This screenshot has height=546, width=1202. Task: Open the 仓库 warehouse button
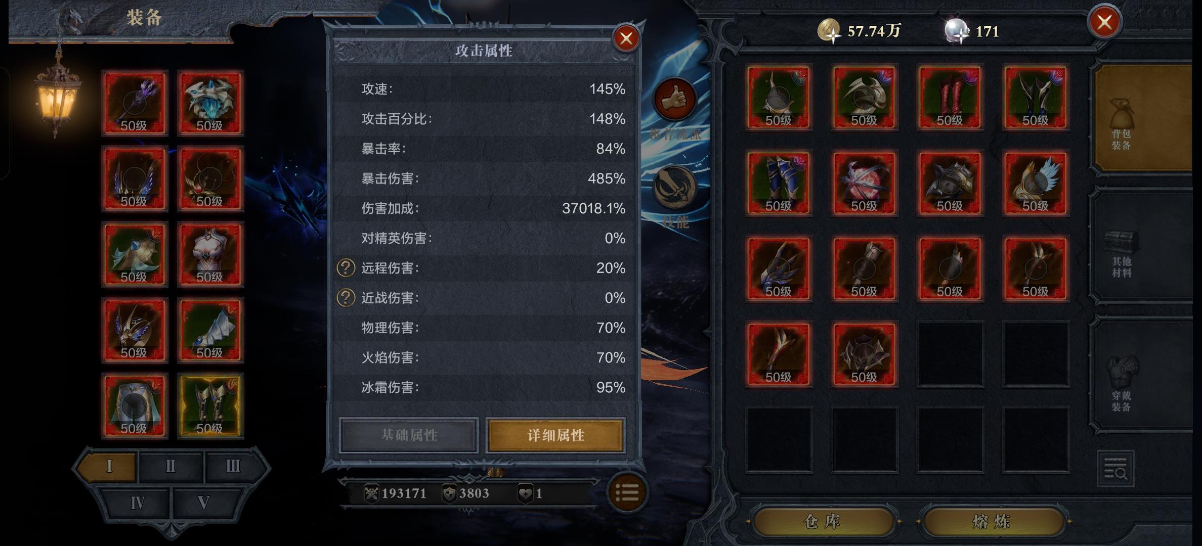coord(822,521)
